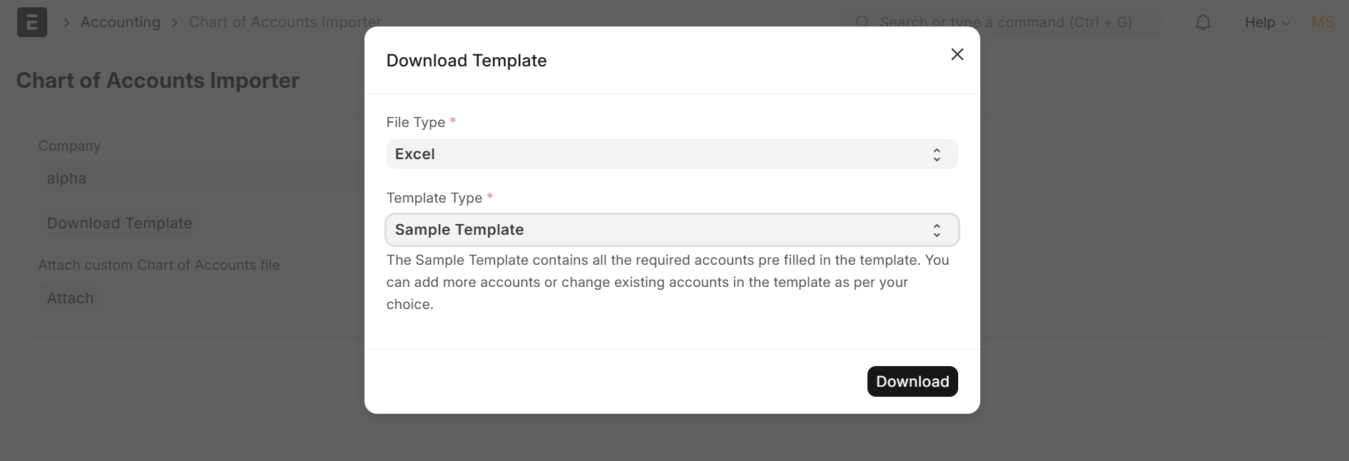Click the Download Template button on the page
1349x461 pixels.
119,223
